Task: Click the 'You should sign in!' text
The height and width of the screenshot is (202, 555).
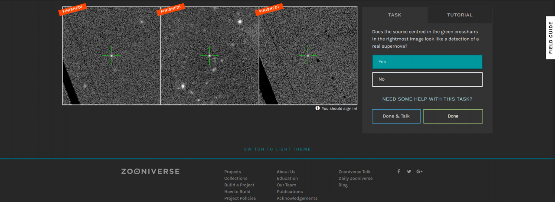Action: 340,108
